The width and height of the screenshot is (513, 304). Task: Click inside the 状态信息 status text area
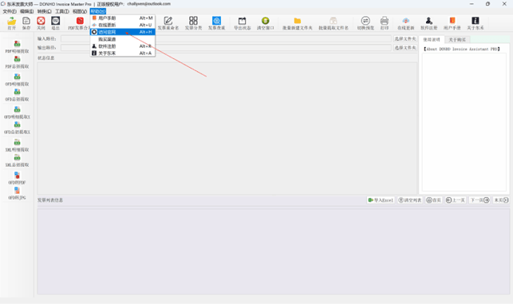[x=227, y=128]
